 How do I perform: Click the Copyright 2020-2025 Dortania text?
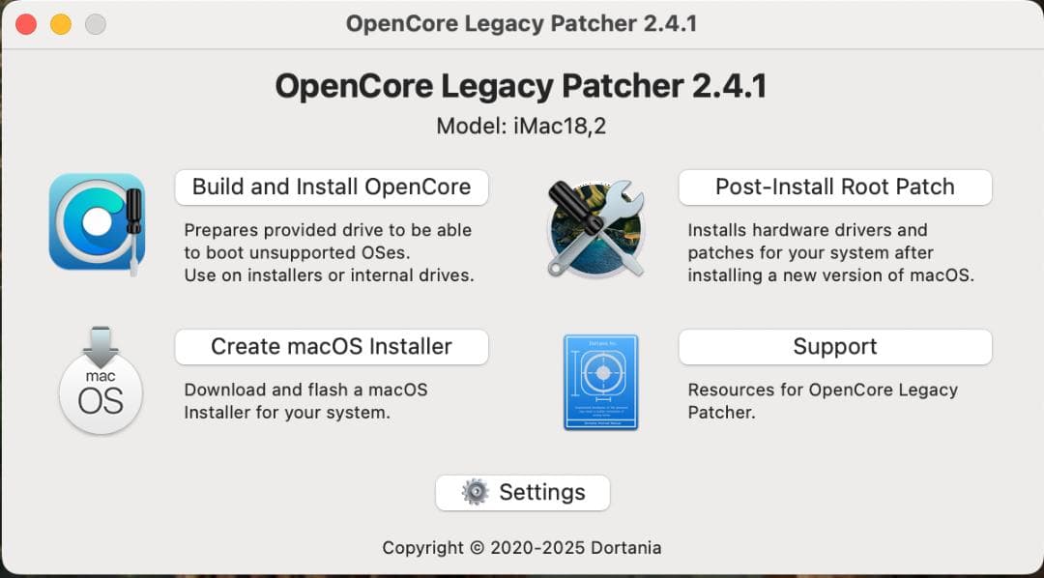click(521, 548)
